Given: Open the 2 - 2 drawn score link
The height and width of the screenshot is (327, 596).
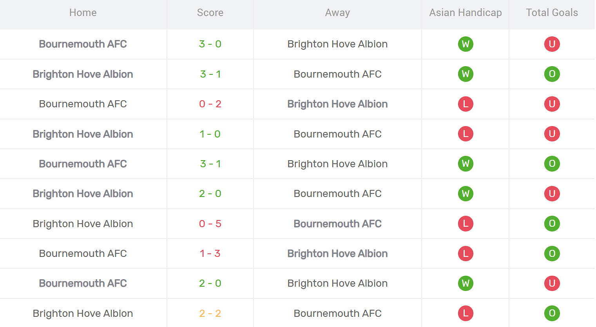Looking at the screenshot, I should (210, 313).
